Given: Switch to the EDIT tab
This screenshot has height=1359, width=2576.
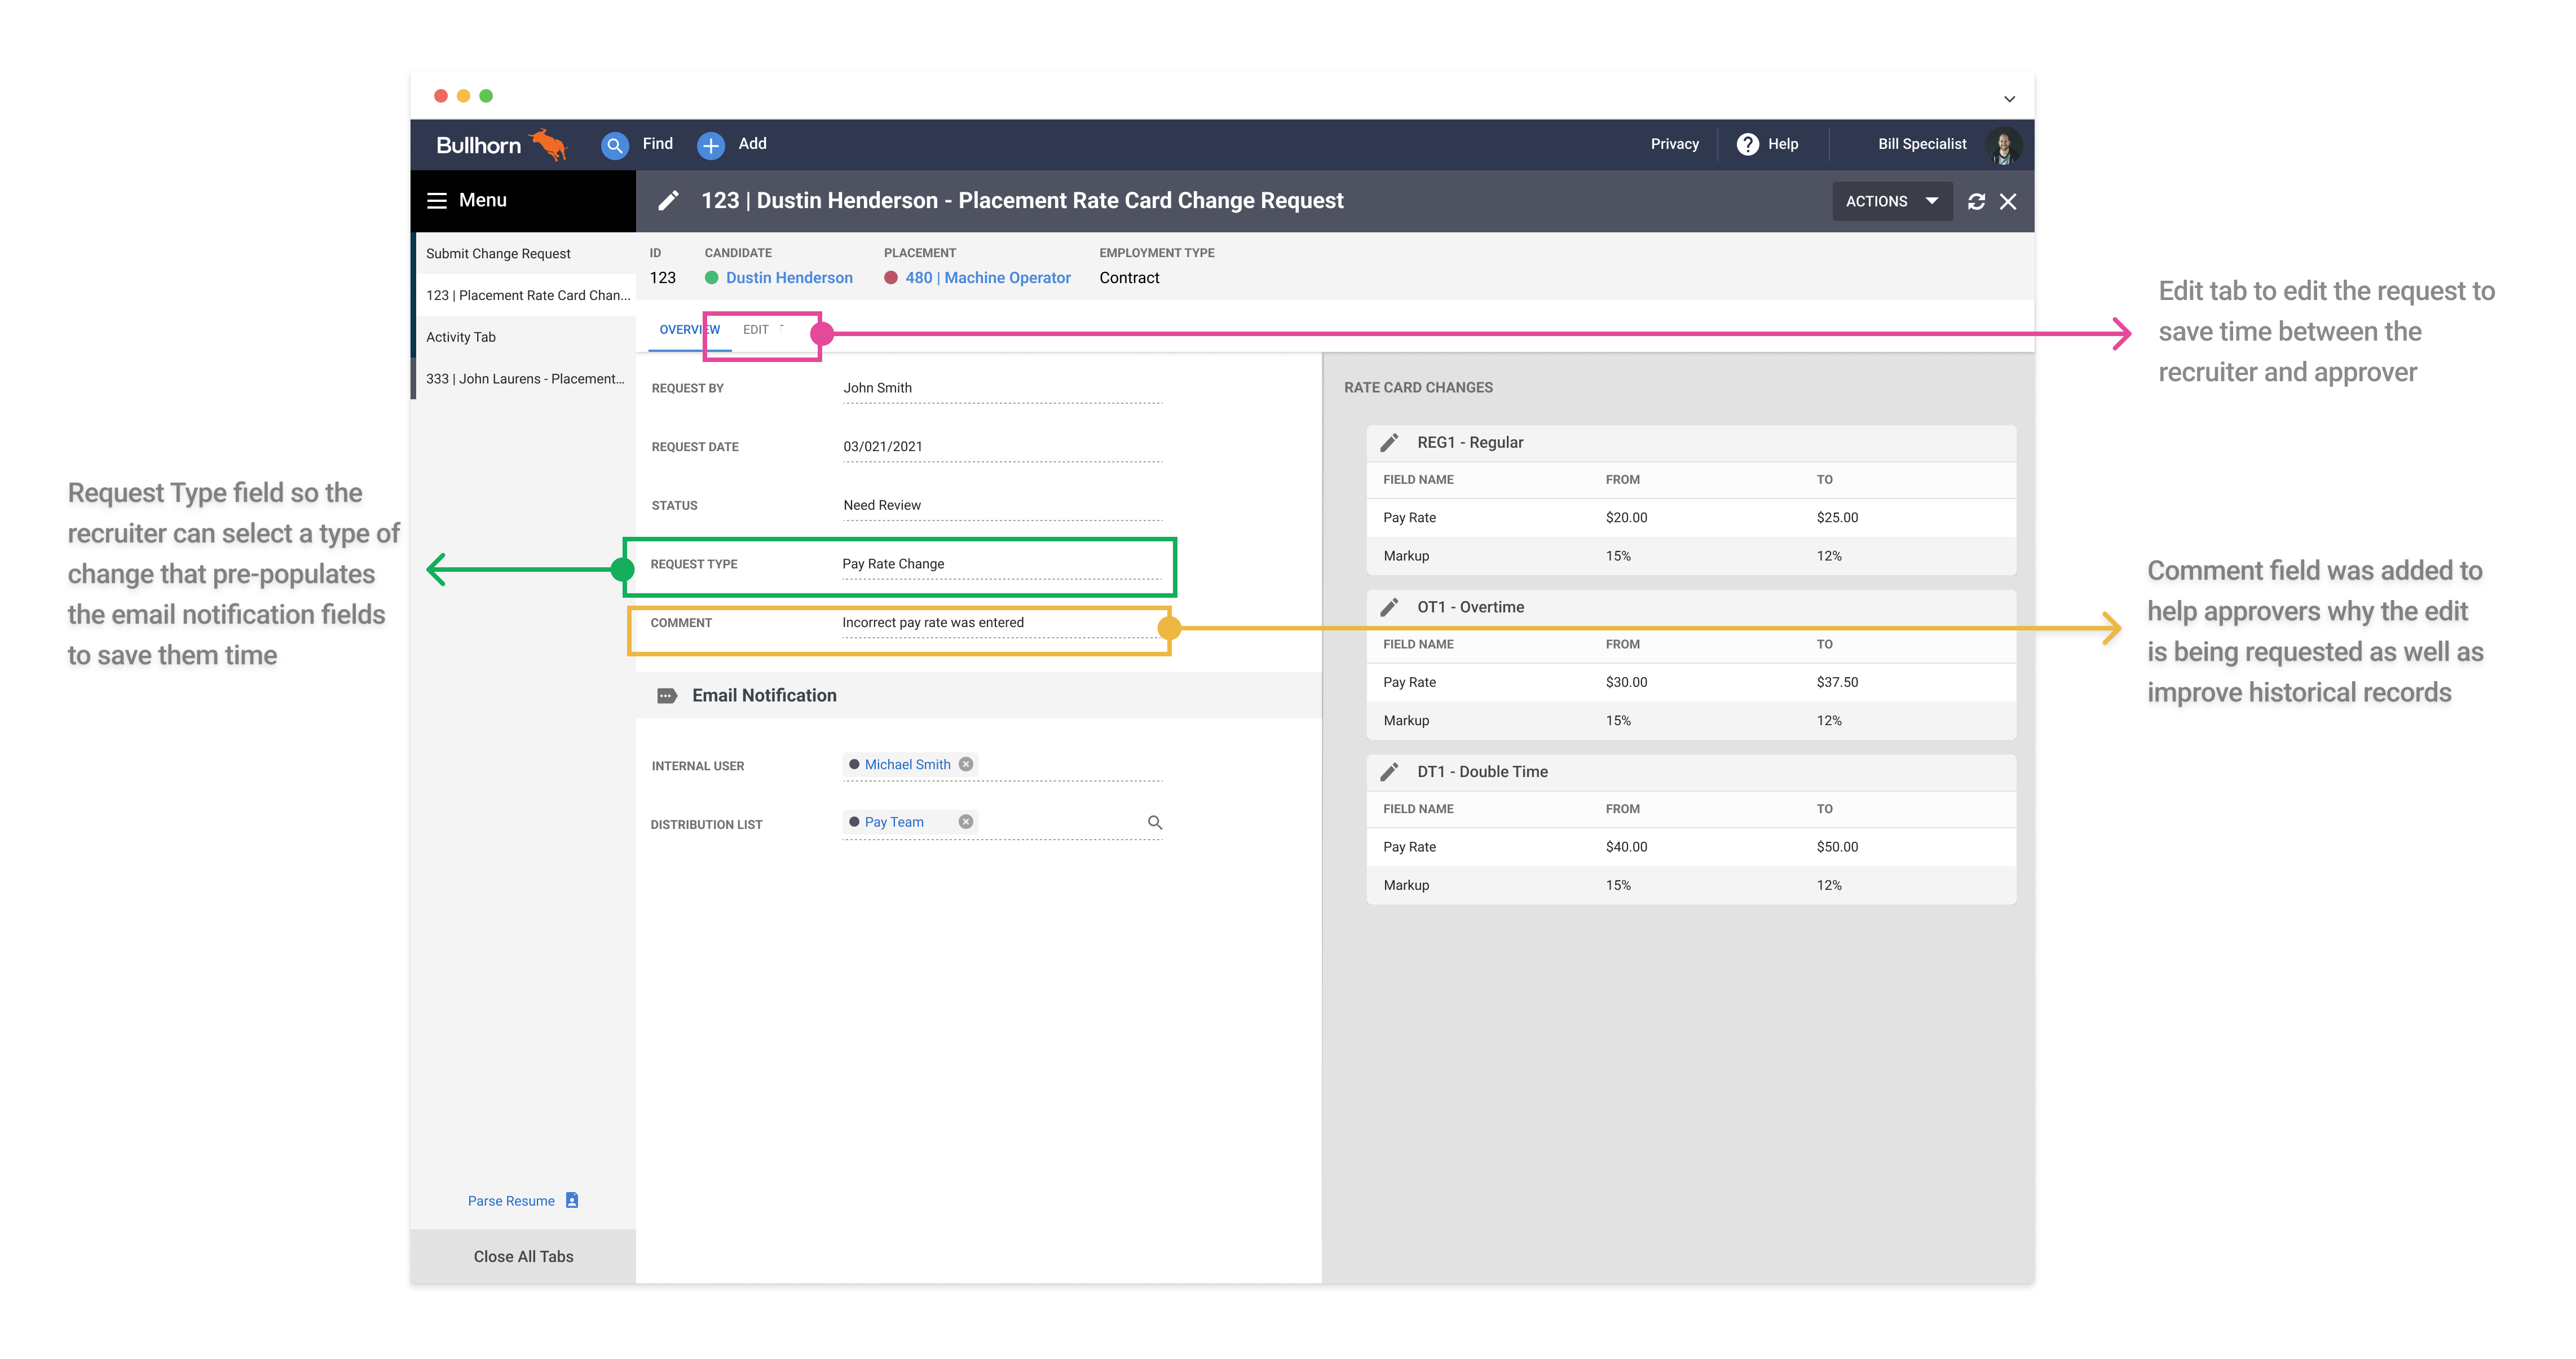Looking at the screenshot, I should [755, 329].
